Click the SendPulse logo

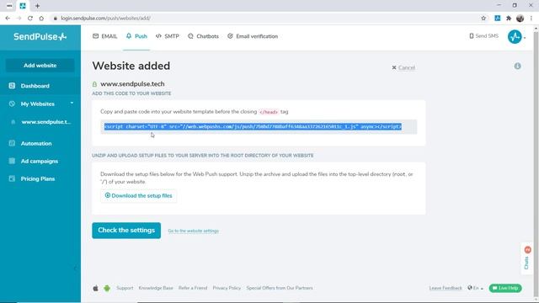tap(40, 36)
